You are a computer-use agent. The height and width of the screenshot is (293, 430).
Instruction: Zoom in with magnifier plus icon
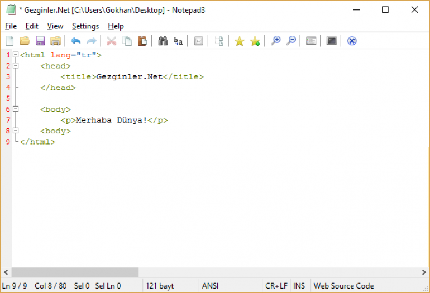click(275, 41)
